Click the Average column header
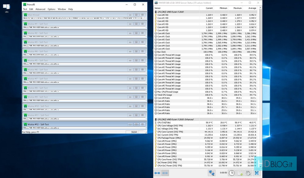Image resolution: width=304 pixels, height=178 pixels. tap(252, 8)
